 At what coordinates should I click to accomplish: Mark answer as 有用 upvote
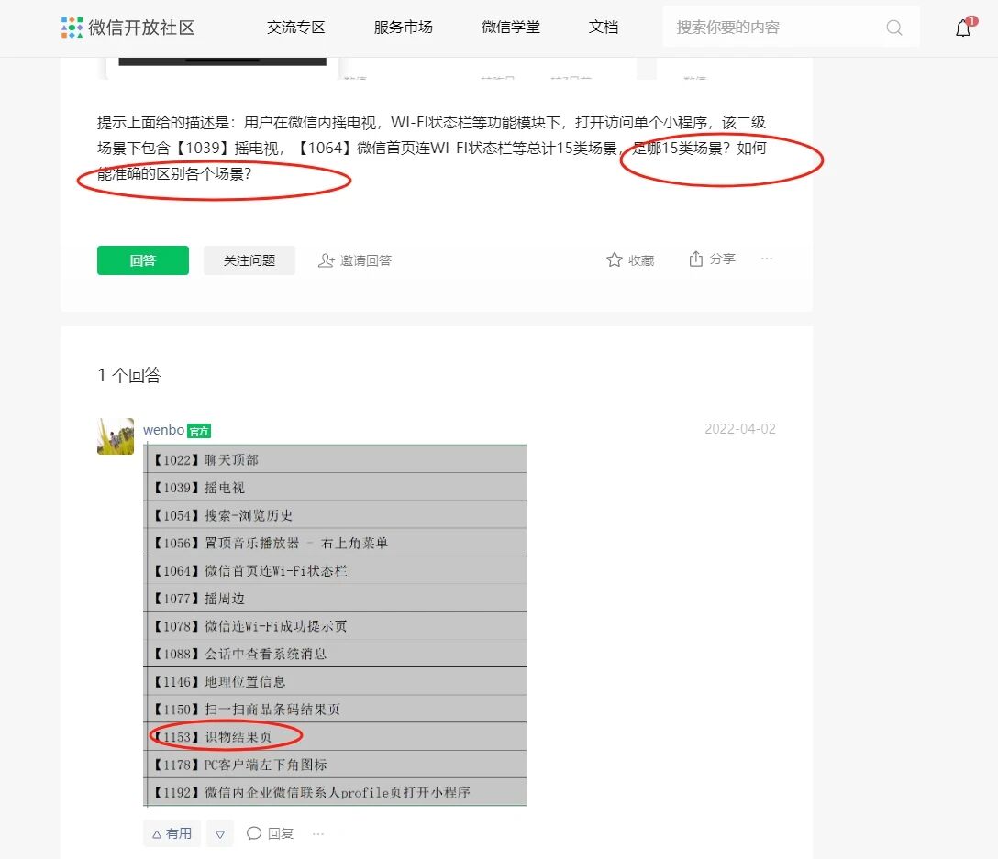(172, 833)
